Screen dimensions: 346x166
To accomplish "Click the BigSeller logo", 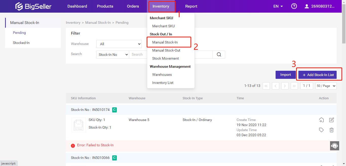I will (33, 6).
